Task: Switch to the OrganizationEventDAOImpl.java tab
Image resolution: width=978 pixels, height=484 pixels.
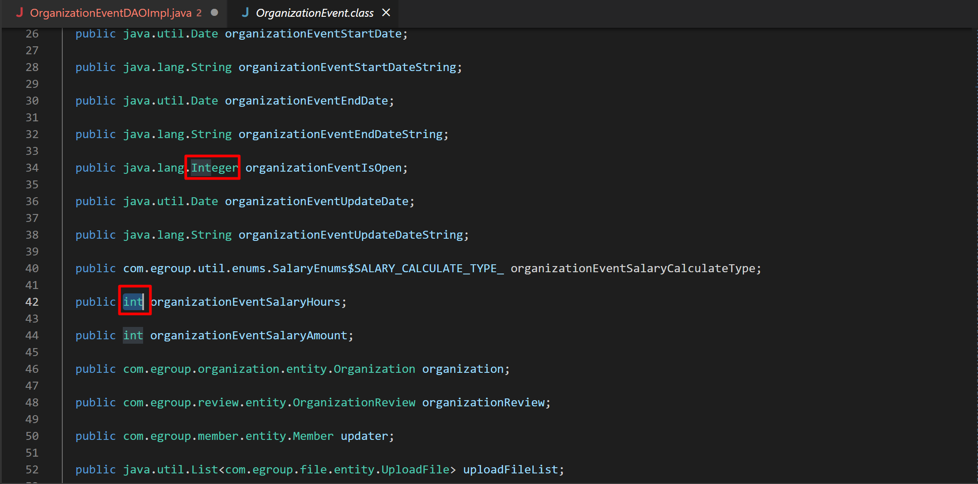Action: (x=110, y=13)
